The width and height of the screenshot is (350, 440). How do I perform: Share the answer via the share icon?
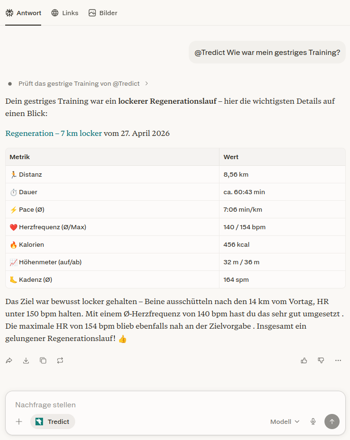pos(9,360)
